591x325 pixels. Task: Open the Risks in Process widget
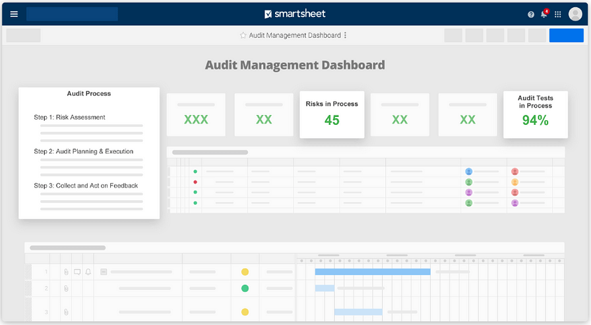pos(332,114)
